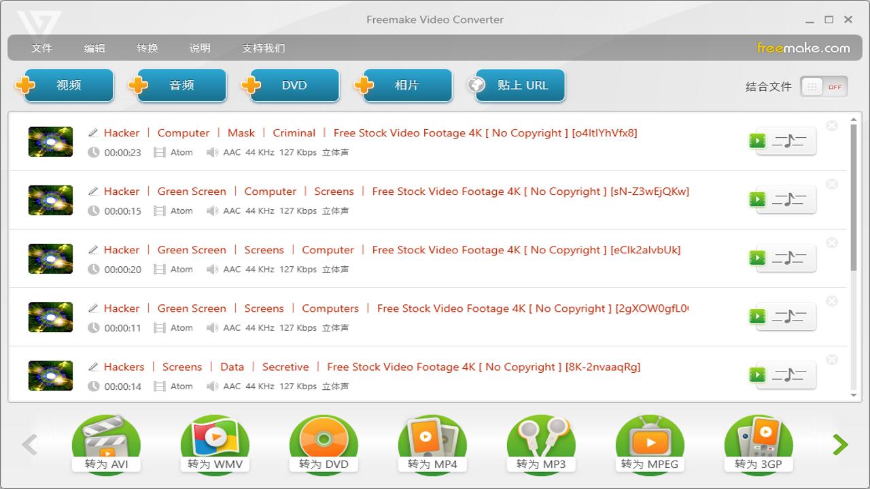
Task: Click the file list scroll down arrow
Action: tap(854, 395)
